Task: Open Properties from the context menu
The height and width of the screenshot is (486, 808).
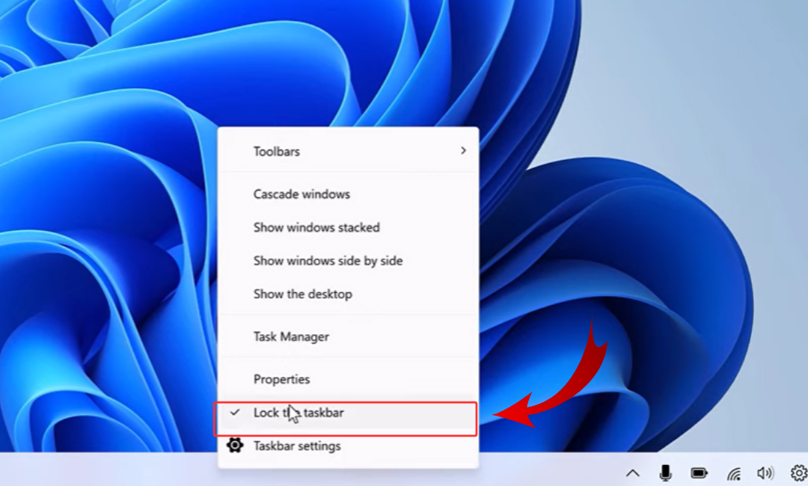Action: click(x=281, y=379)
